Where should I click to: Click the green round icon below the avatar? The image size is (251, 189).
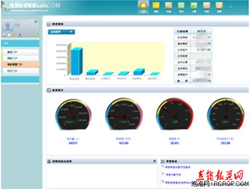(36, 35)
